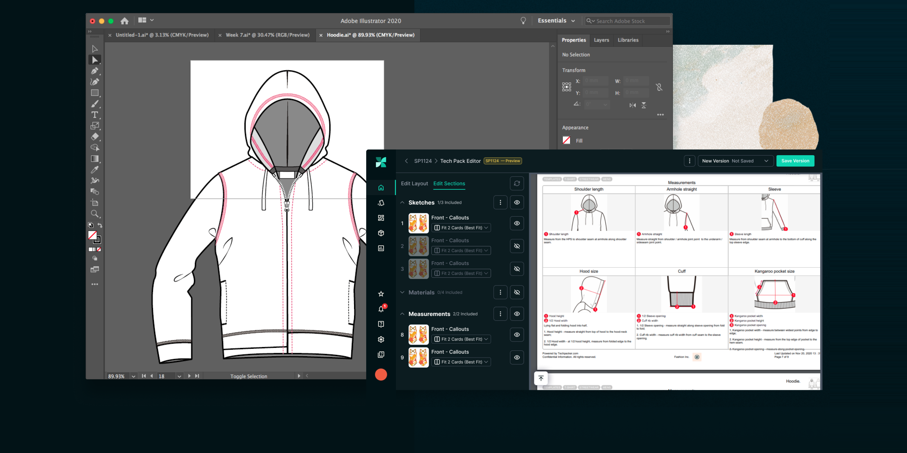This screenshot has width=907, height=453.
Task: Select the Direct Selection tool in Illustrator
Action: [95, 60]
